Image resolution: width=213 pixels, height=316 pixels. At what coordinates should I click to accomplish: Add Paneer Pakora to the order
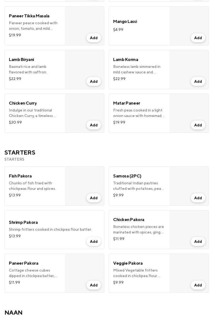pos(93,285)
